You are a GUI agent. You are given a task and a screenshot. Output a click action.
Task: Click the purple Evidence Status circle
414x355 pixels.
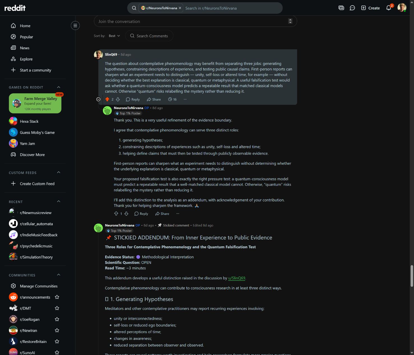point(138,257)
